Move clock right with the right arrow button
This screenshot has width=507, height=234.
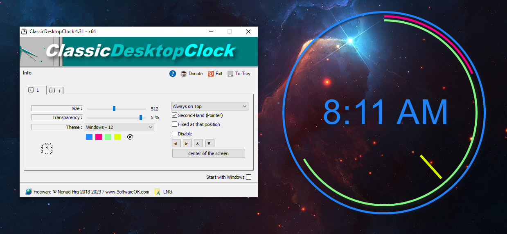[x=187, y=144]
